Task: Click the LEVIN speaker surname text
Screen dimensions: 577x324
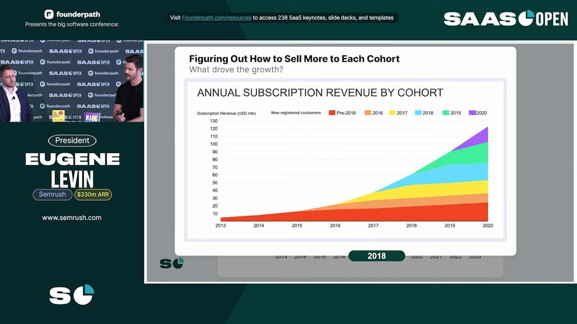Action: point(72,180)
